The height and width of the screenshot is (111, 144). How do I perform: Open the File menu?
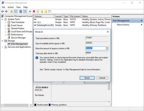(x=3, y=7)
